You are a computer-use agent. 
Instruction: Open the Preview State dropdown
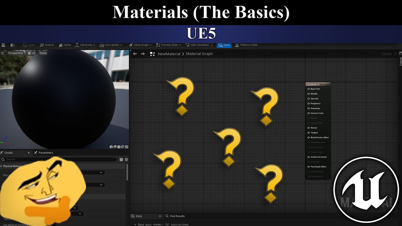point(169,45)
